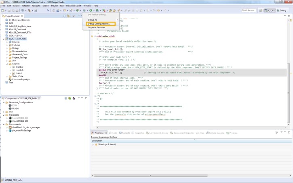Open the Processor Expert menu
Screen dimensions: 293x183
[74, 6]
